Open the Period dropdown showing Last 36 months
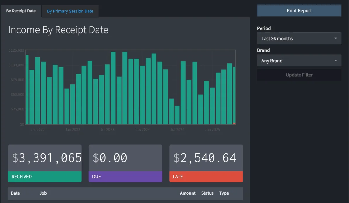This screenshot has height=203, width=349. pyautogui.click(x=299, y=39)
